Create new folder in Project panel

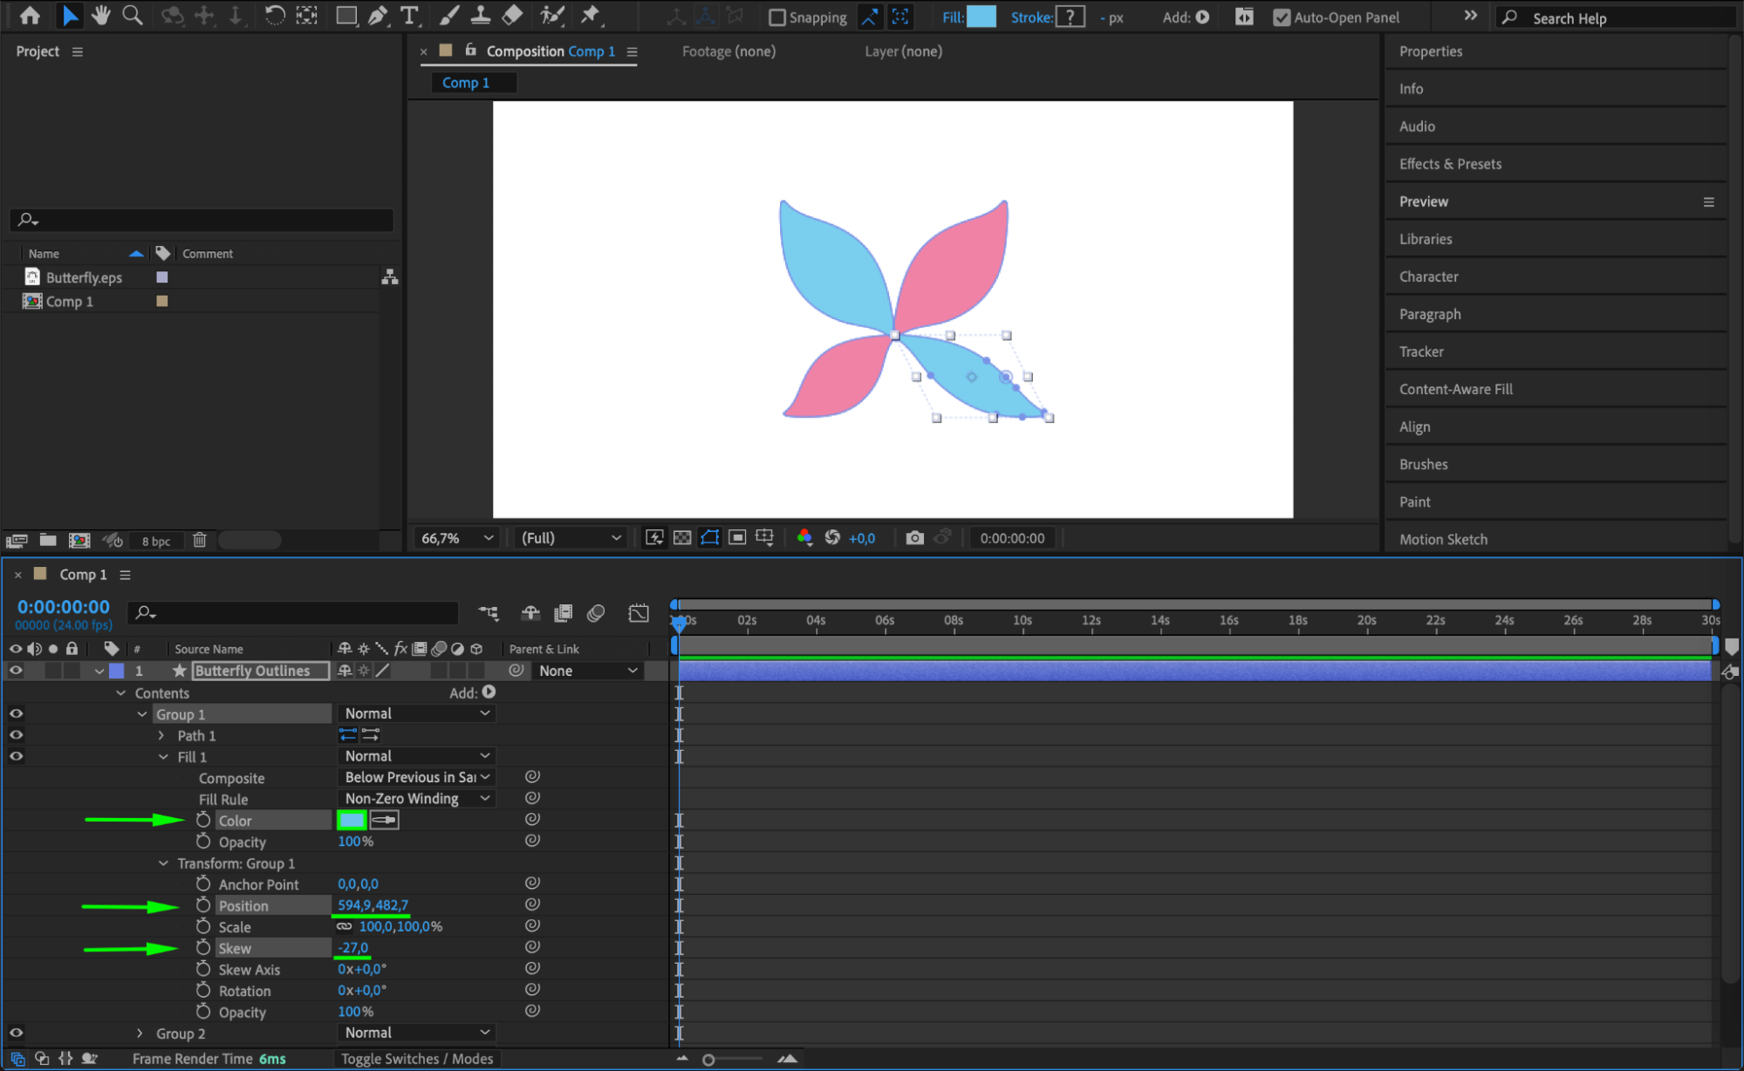click(48, 541)
